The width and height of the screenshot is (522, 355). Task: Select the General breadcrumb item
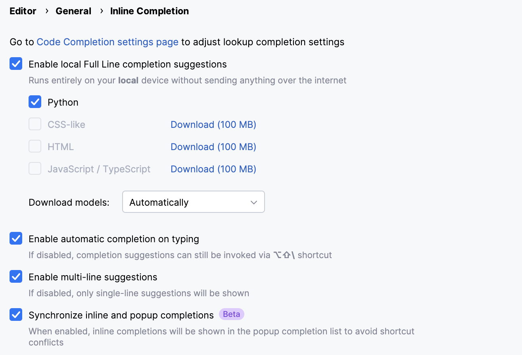coord(73,11)
